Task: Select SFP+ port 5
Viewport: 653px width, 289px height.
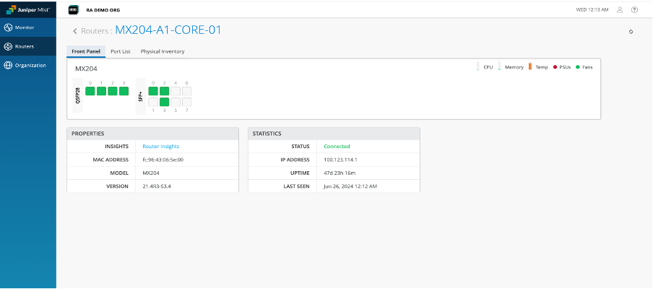Action: click(x=176, y=102)
